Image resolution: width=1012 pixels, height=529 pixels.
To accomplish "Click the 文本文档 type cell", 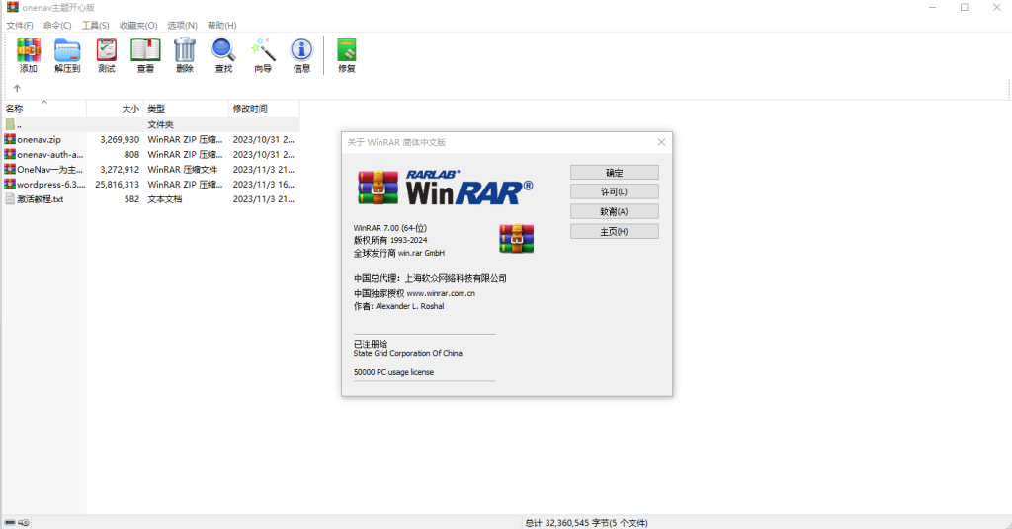I will pos(165,199).
